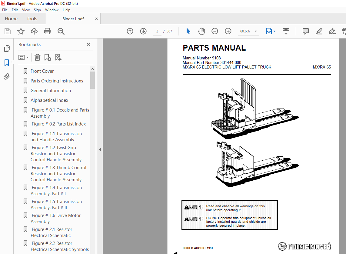This screenshot has height=254, width=346.
Task: Open Figure # 1.4 Transmission Assembly Part I
Action: 56,191
